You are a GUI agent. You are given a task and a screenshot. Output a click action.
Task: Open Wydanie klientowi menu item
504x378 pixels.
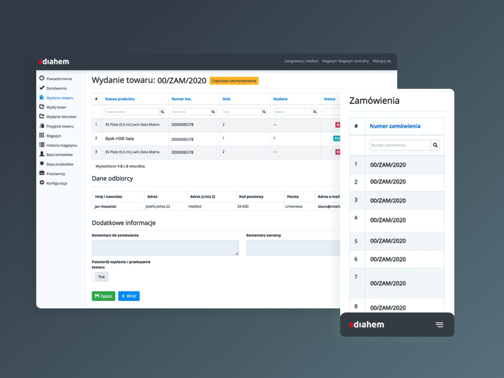point(61,117)
